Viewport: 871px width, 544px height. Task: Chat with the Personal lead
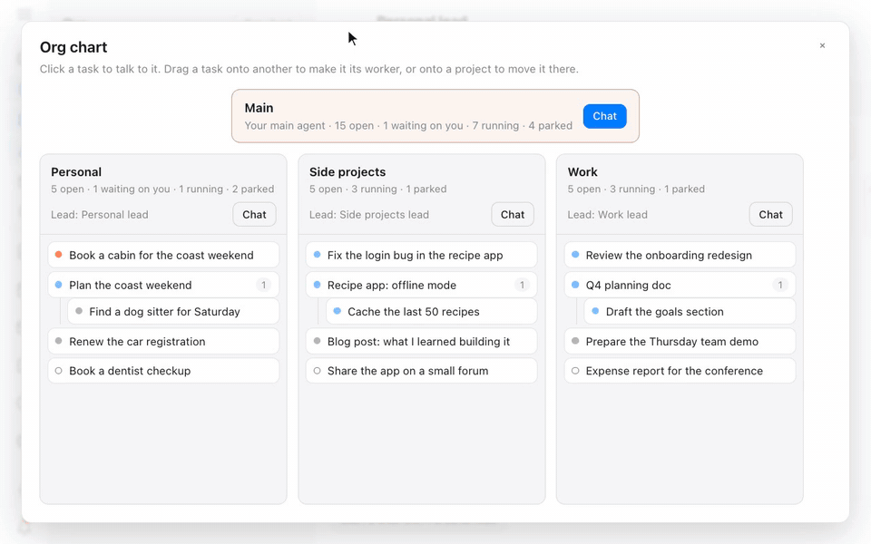(254, 215)
